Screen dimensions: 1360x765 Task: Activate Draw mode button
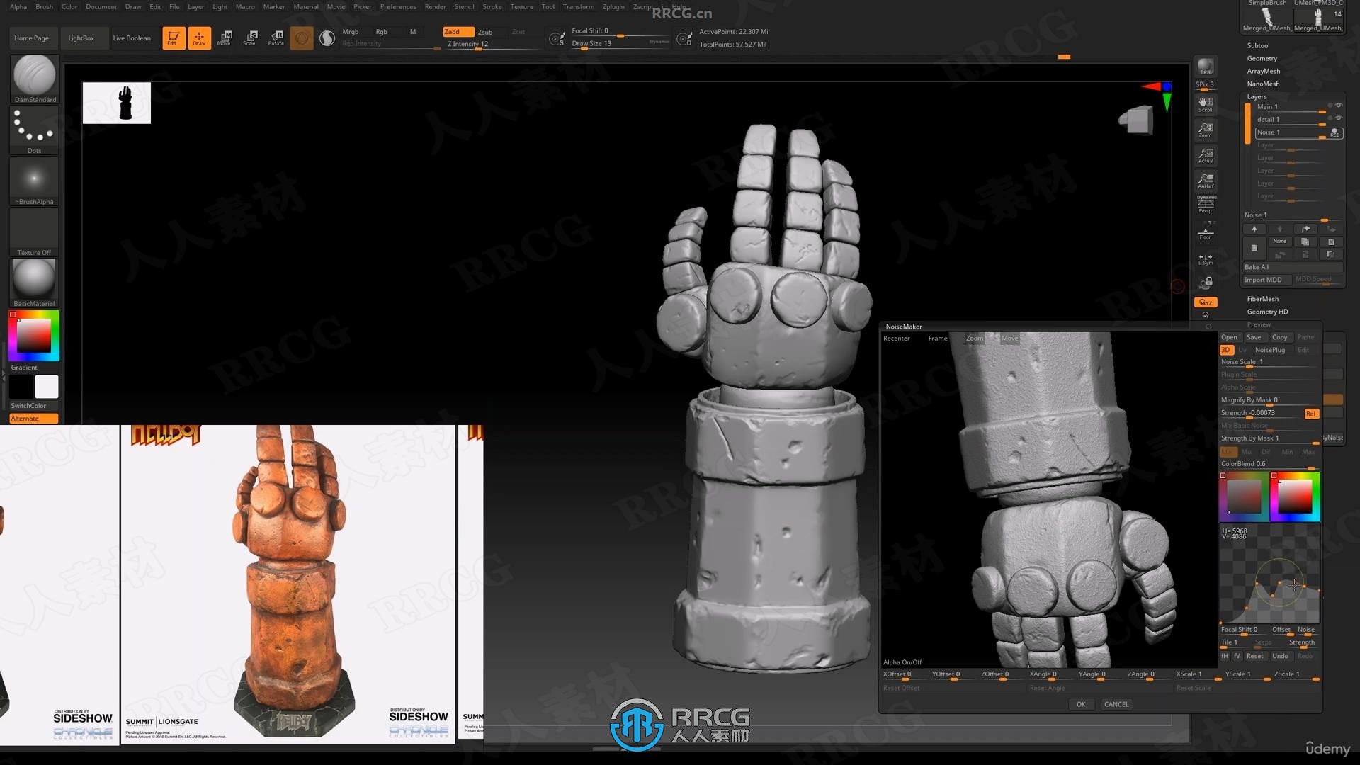click(x=199, y=38)
